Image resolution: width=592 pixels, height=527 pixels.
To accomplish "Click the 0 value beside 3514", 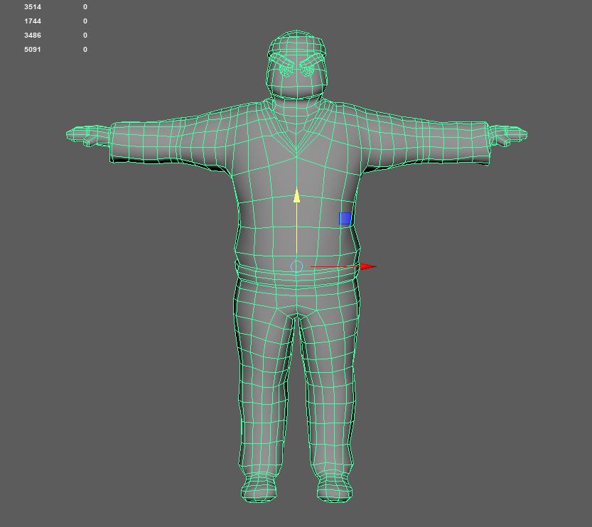I will [x=85, y=7].
